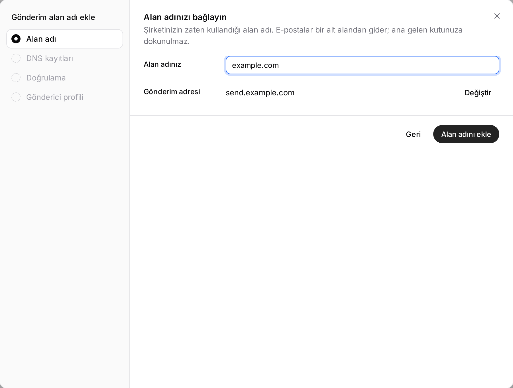
Task: Click 'Değiştir' to change sending address
Action: coord(478,93)
